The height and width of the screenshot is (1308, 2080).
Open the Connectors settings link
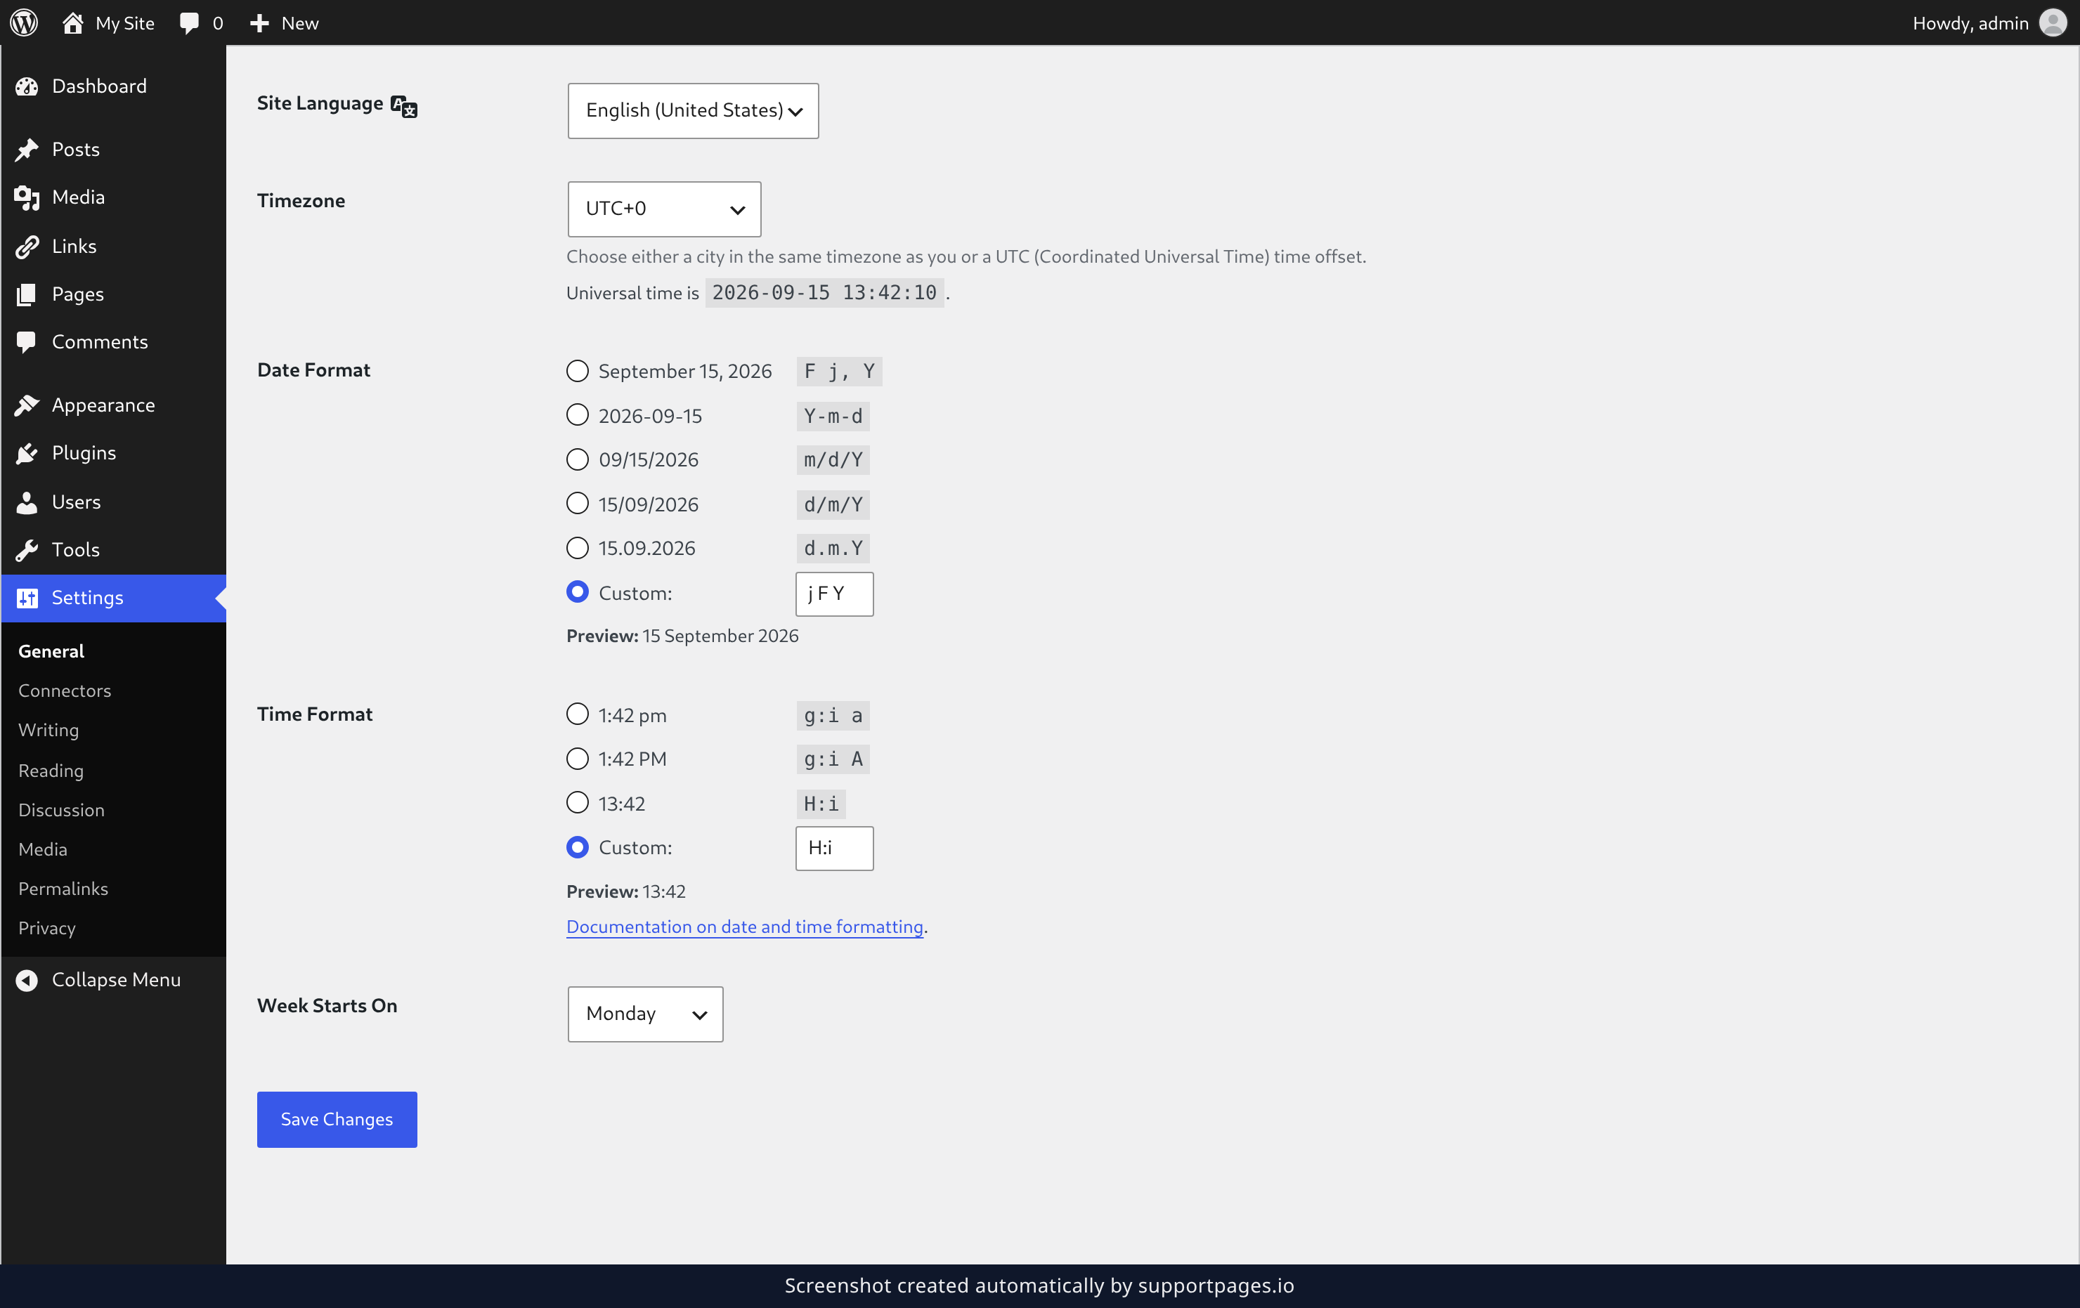(65, 691)
